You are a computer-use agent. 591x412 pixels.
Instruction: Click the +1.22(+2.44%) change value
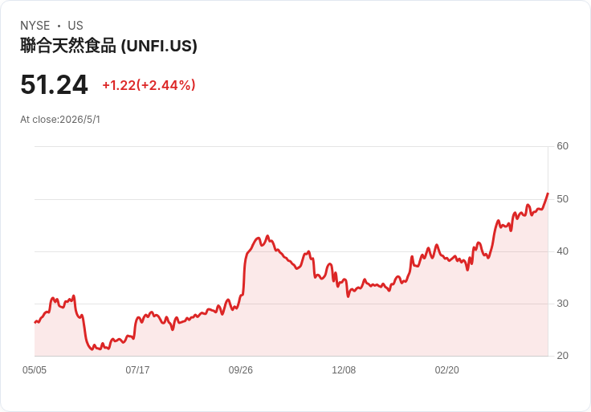(149, 85)
